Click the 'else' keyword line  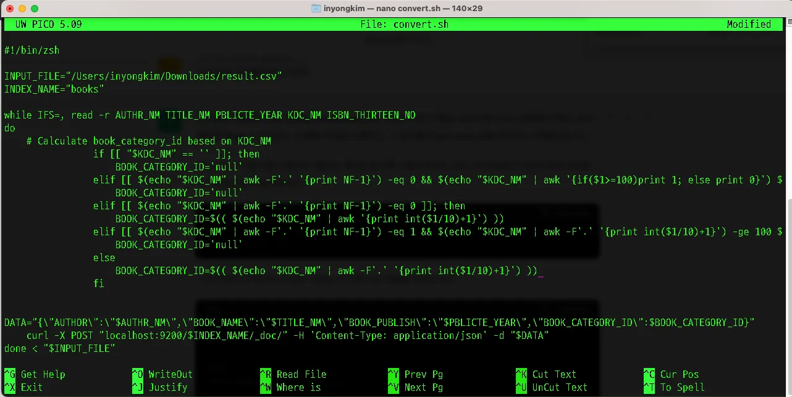pos(104,257)
